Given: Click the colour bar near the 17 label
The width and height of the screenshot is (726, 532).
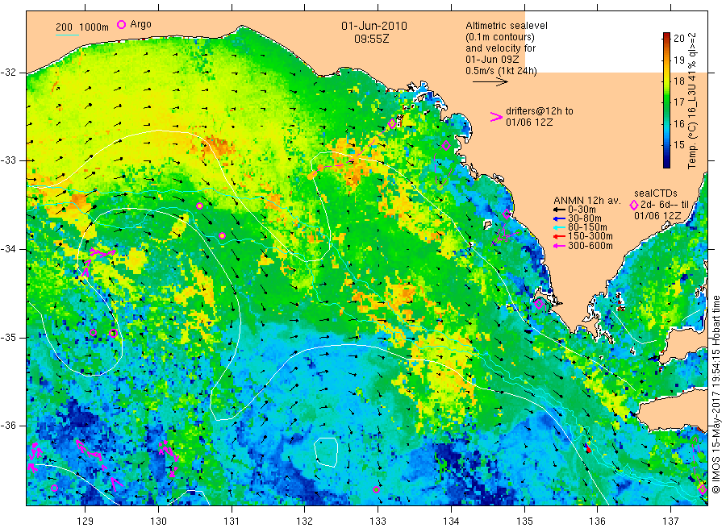Looking at the screenshot, I should tap(667, 102).
